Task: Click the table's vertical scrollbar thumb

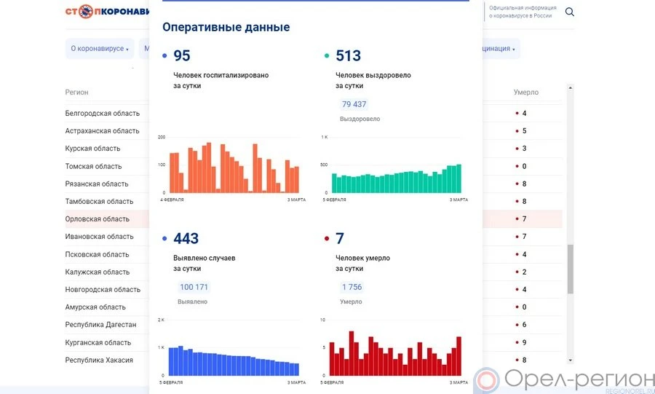Action: [570, 268]
